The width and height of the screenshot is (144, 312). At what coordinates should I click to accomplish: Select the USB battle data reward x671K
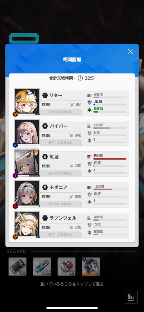(x=42, y=267)
